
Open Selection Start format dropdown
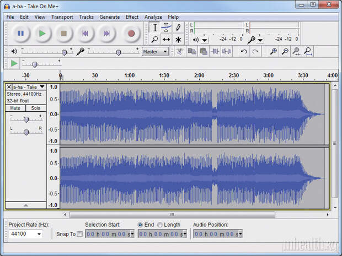[132, 234]
